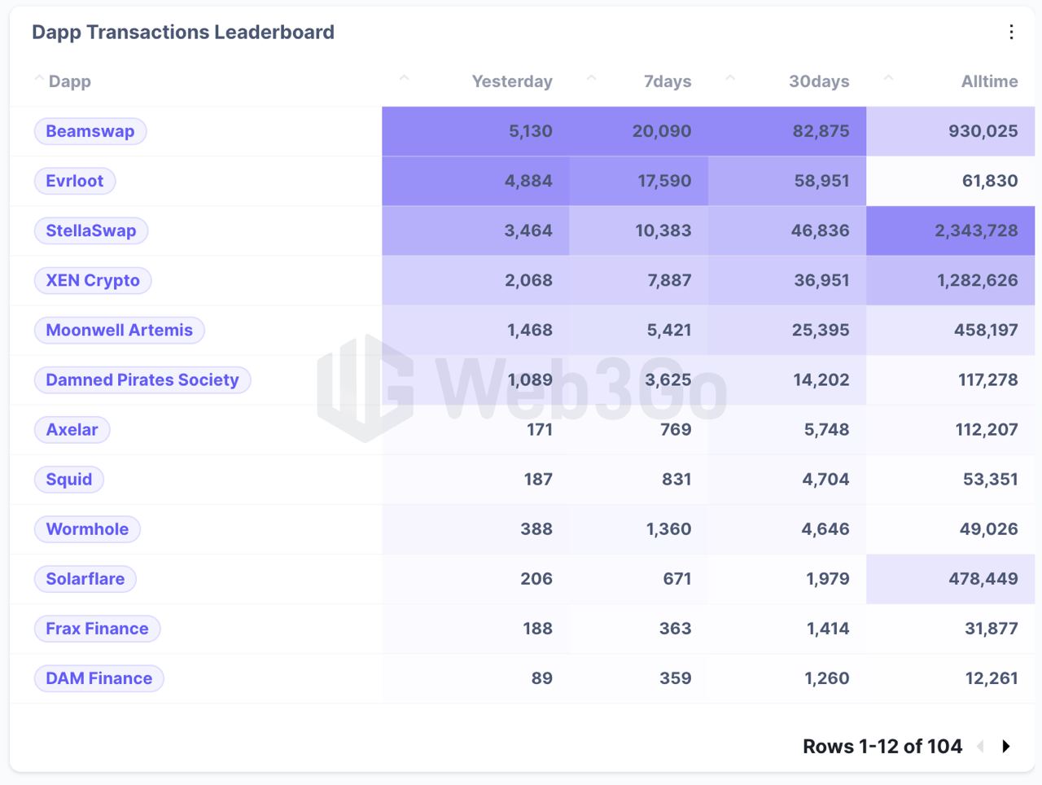Viewport: 1042px width, 785px height.
Task: Open the DAM Finance dapp tag
Action: [x=99, y=678]
